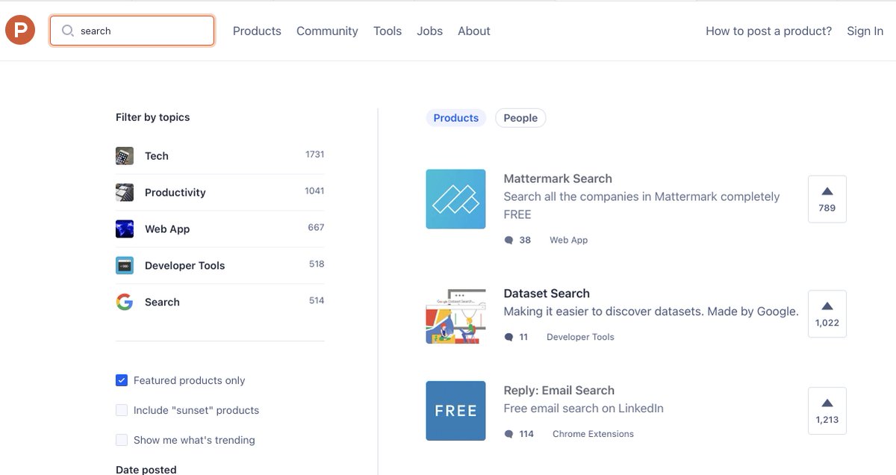Image resolution: width=896 pixels, height=475 pixels.
Task: Click the Web App count 667
Action: point(316,228)
